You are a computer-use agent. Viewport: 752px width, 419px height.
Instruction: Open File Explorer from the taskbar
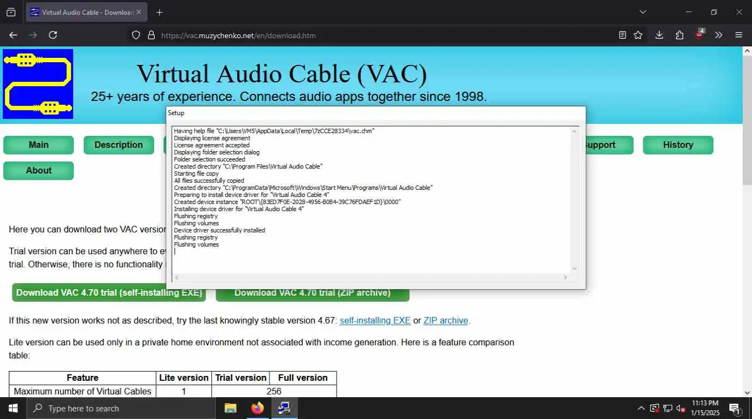click(x=231, y=408)
